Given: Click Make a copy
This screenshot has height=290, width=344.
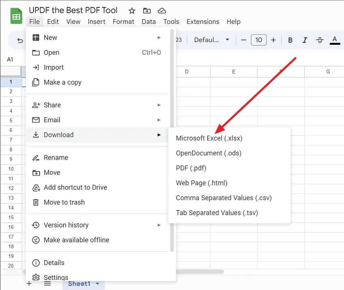Looking at the screenshot, I should (x=97, y=82).
